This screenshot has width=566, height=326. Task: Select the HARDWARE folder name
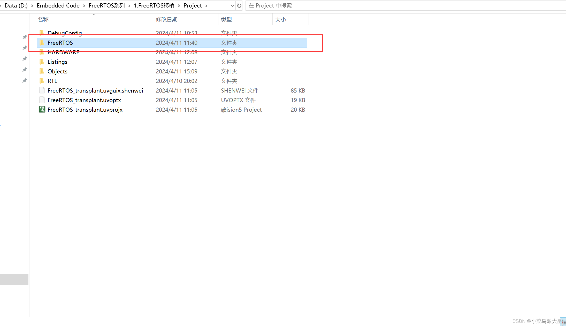click(63, 52)
